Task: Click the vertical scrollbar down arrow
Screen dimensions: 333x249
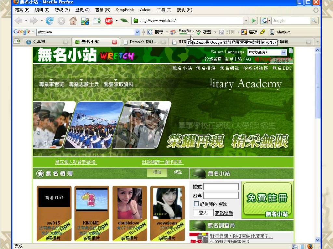Action: [317, 240]
